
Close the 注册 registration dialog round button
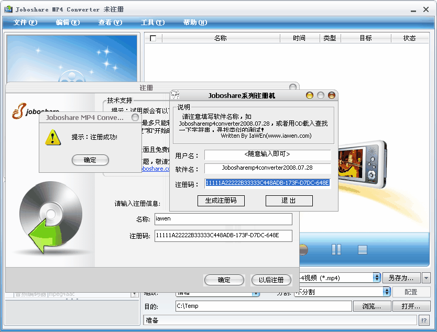point(293,88)
